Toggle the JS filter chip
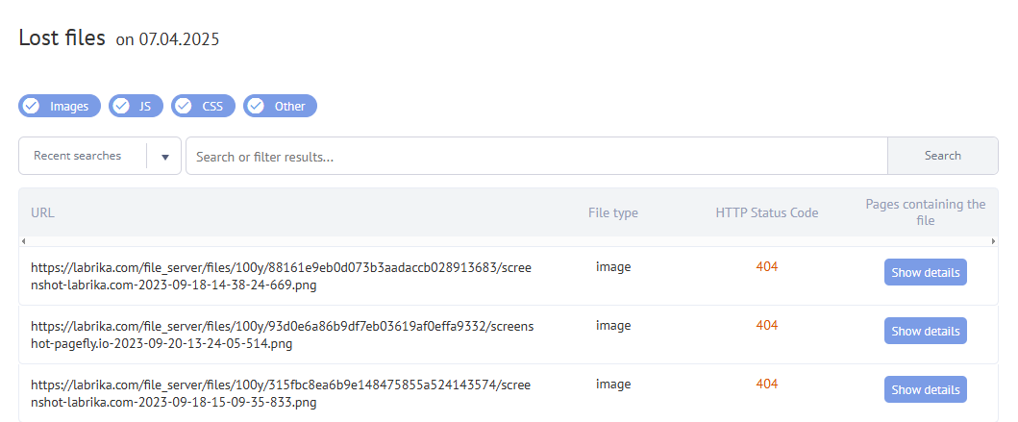1018x422 pixels. pyautogui.click(x=137, y=106)
